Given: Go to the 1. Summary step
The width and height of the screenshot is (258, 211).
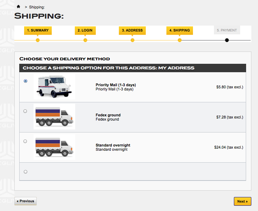Looking at the screenshot, I should point(38,30).
